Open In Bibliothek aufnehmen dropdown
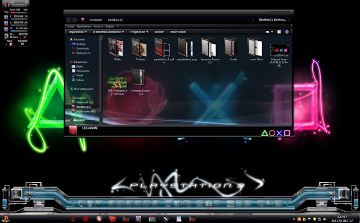 click(108, 32)
